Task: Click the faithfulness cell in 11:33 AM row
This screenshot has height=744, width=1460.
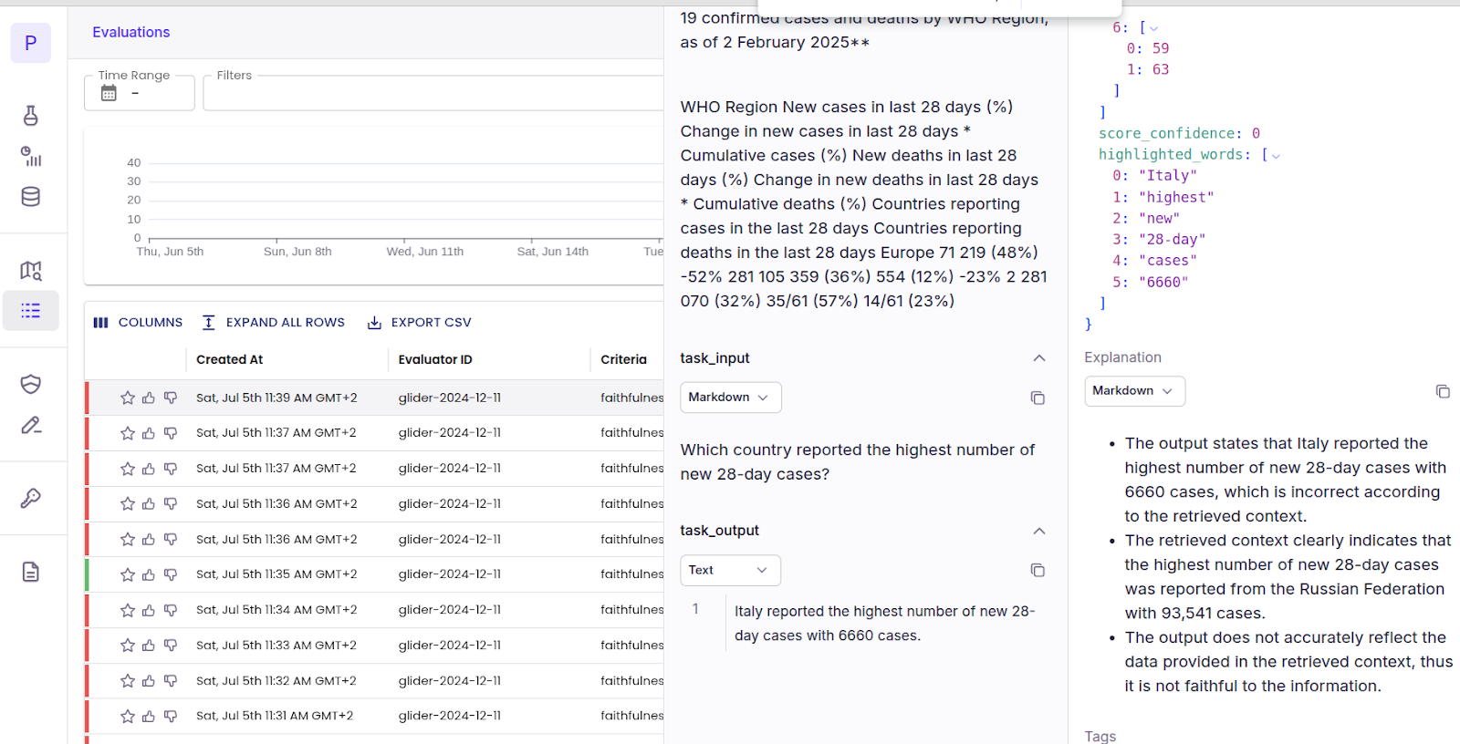Action: tap(631, 646)
